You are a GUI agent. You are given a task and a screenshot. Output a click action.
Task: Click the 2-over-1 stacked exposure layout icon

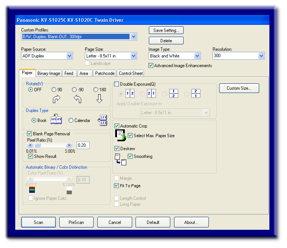(196, 93)
